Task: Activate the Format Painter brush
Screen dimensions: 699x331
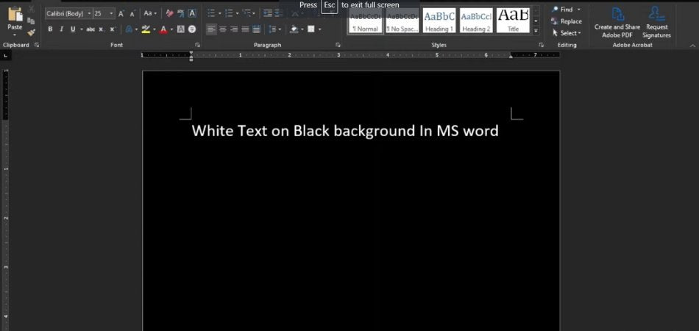Action: tap(31, 32)
